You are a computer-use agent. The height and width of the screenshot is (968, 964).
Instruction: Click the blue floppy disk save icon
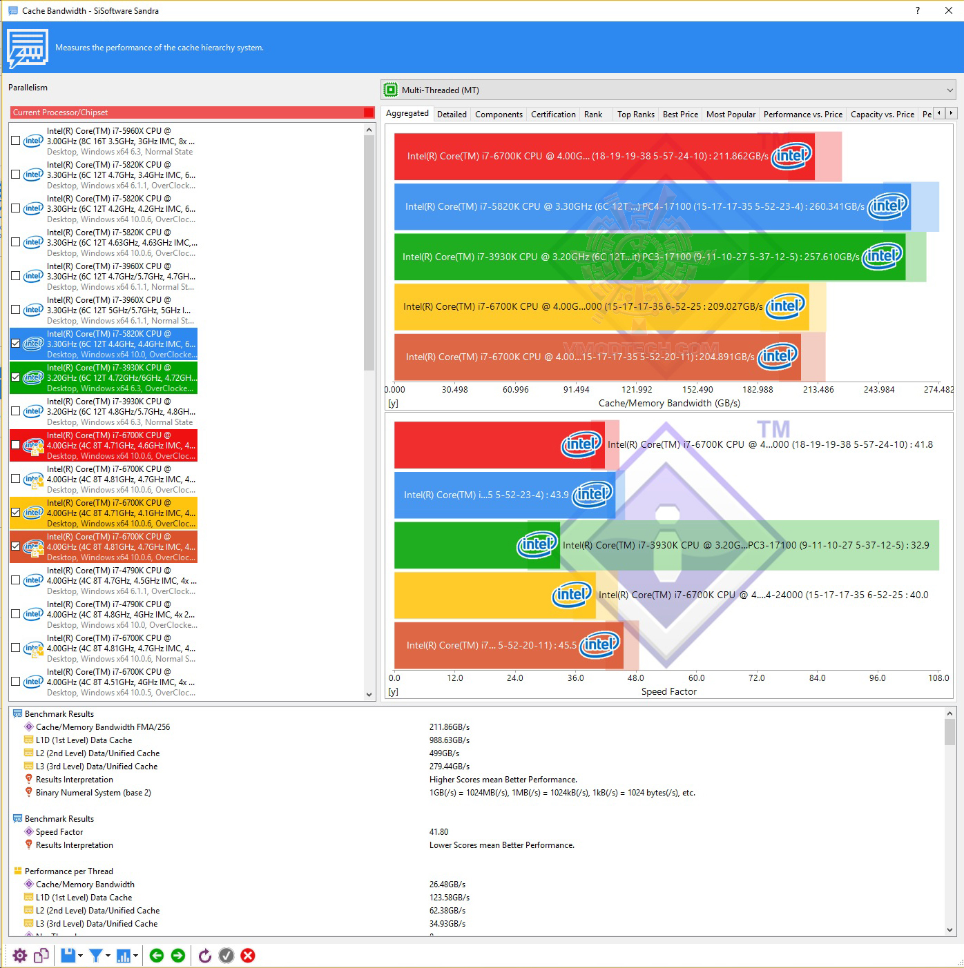68,956
